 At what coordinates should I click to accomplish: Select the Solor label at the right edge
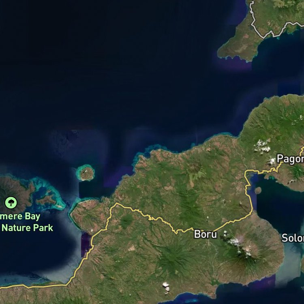293,238
